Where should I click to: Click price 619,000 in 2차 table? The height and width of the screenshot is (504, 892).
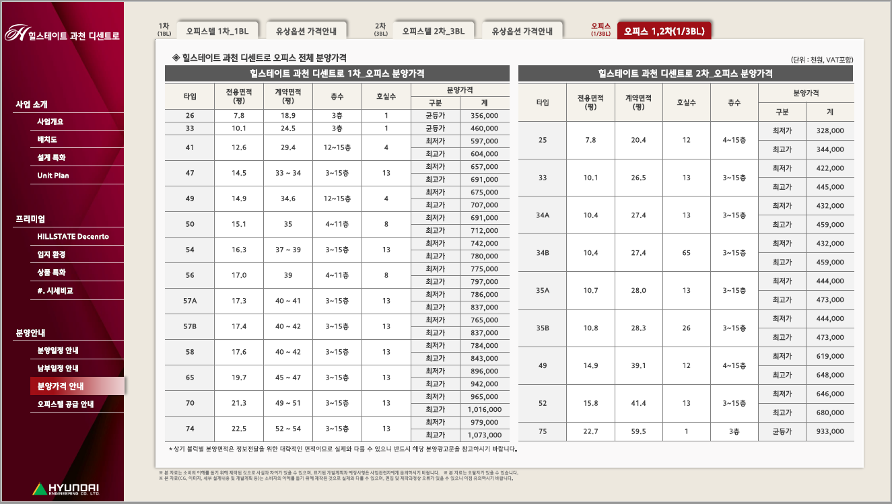829,356
